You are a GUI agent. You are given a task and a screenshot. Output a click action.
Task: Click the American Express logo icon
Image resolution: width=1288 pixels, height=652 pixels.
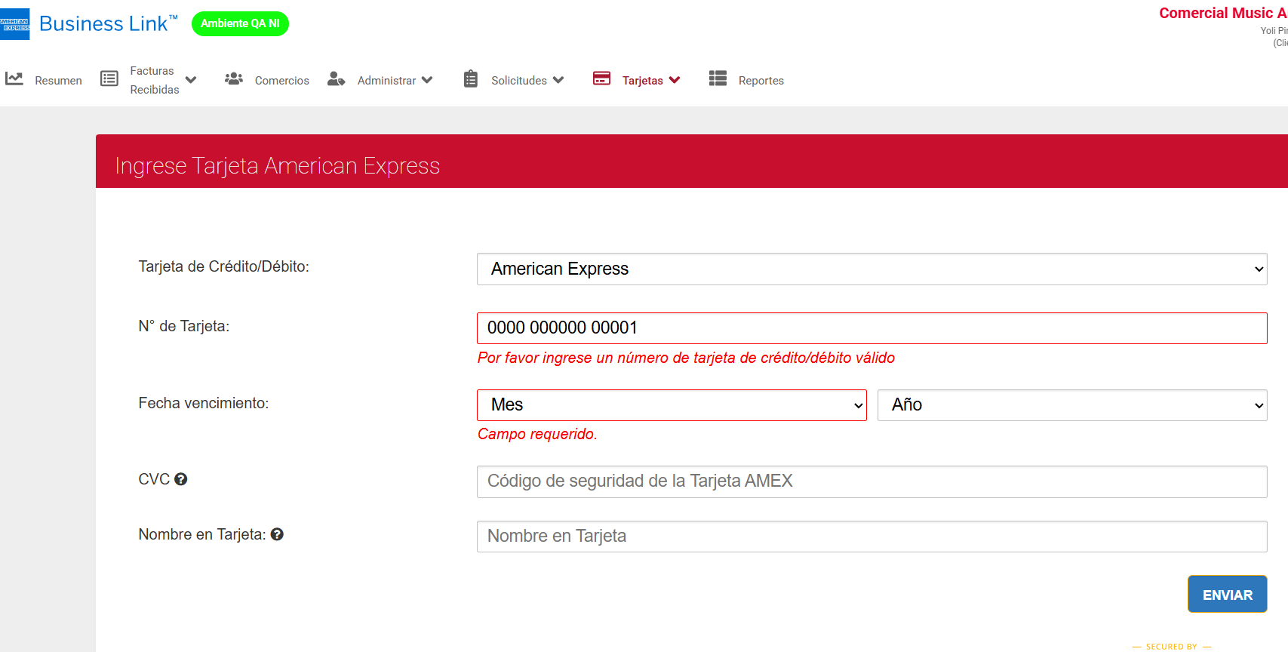[15, 24]
